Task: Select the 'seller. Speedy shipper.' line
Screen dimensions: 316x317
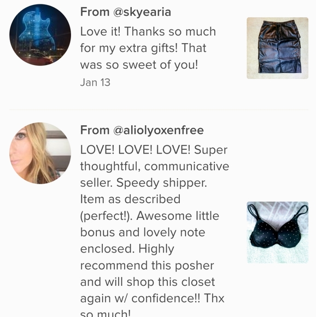Action: point(144,183)
